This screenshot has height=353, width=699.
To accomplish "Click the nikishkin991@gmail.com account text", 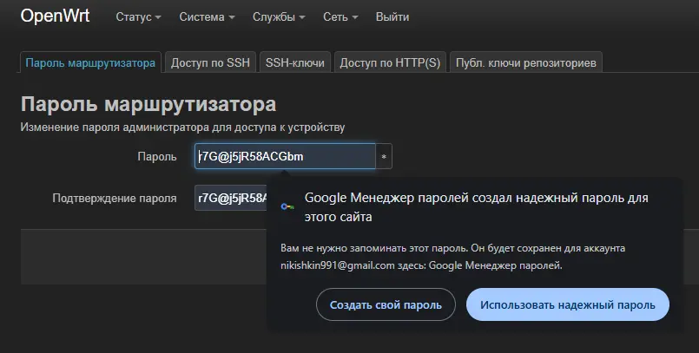I will pyautogui.click(x=338, y=265).
